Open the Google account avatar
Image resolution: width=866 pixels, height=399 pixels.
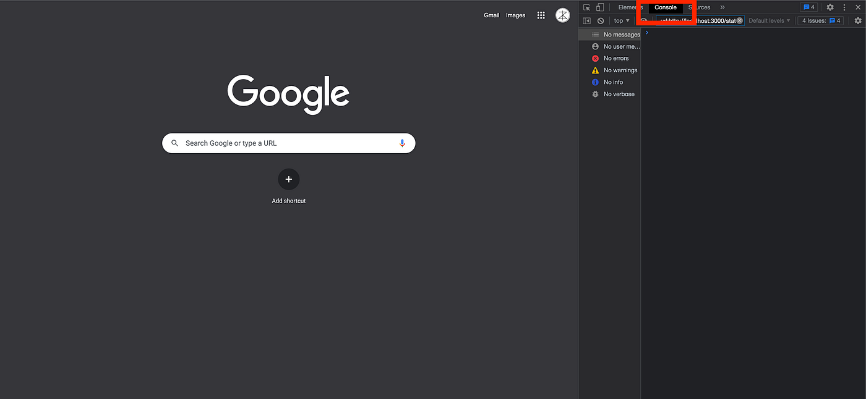click(563, 15)
